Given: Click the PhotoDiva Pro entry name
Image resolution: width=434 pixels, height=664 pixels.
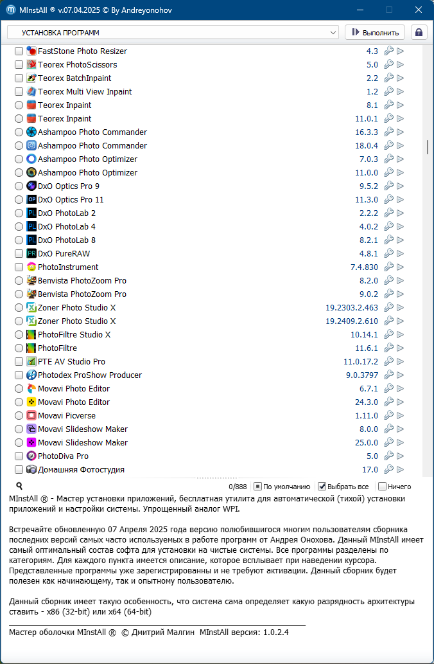Looking at the screenshot, I should click(64, 456).
